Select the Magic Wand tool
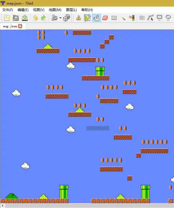 click(x=123, y=18)
